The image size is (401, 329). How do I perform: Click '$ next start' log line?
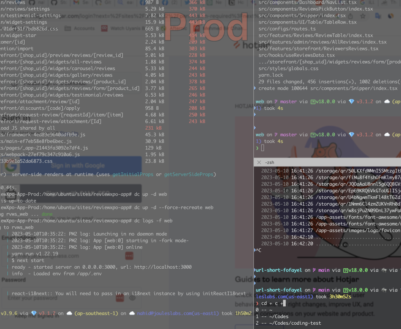(x=28, y=260)
